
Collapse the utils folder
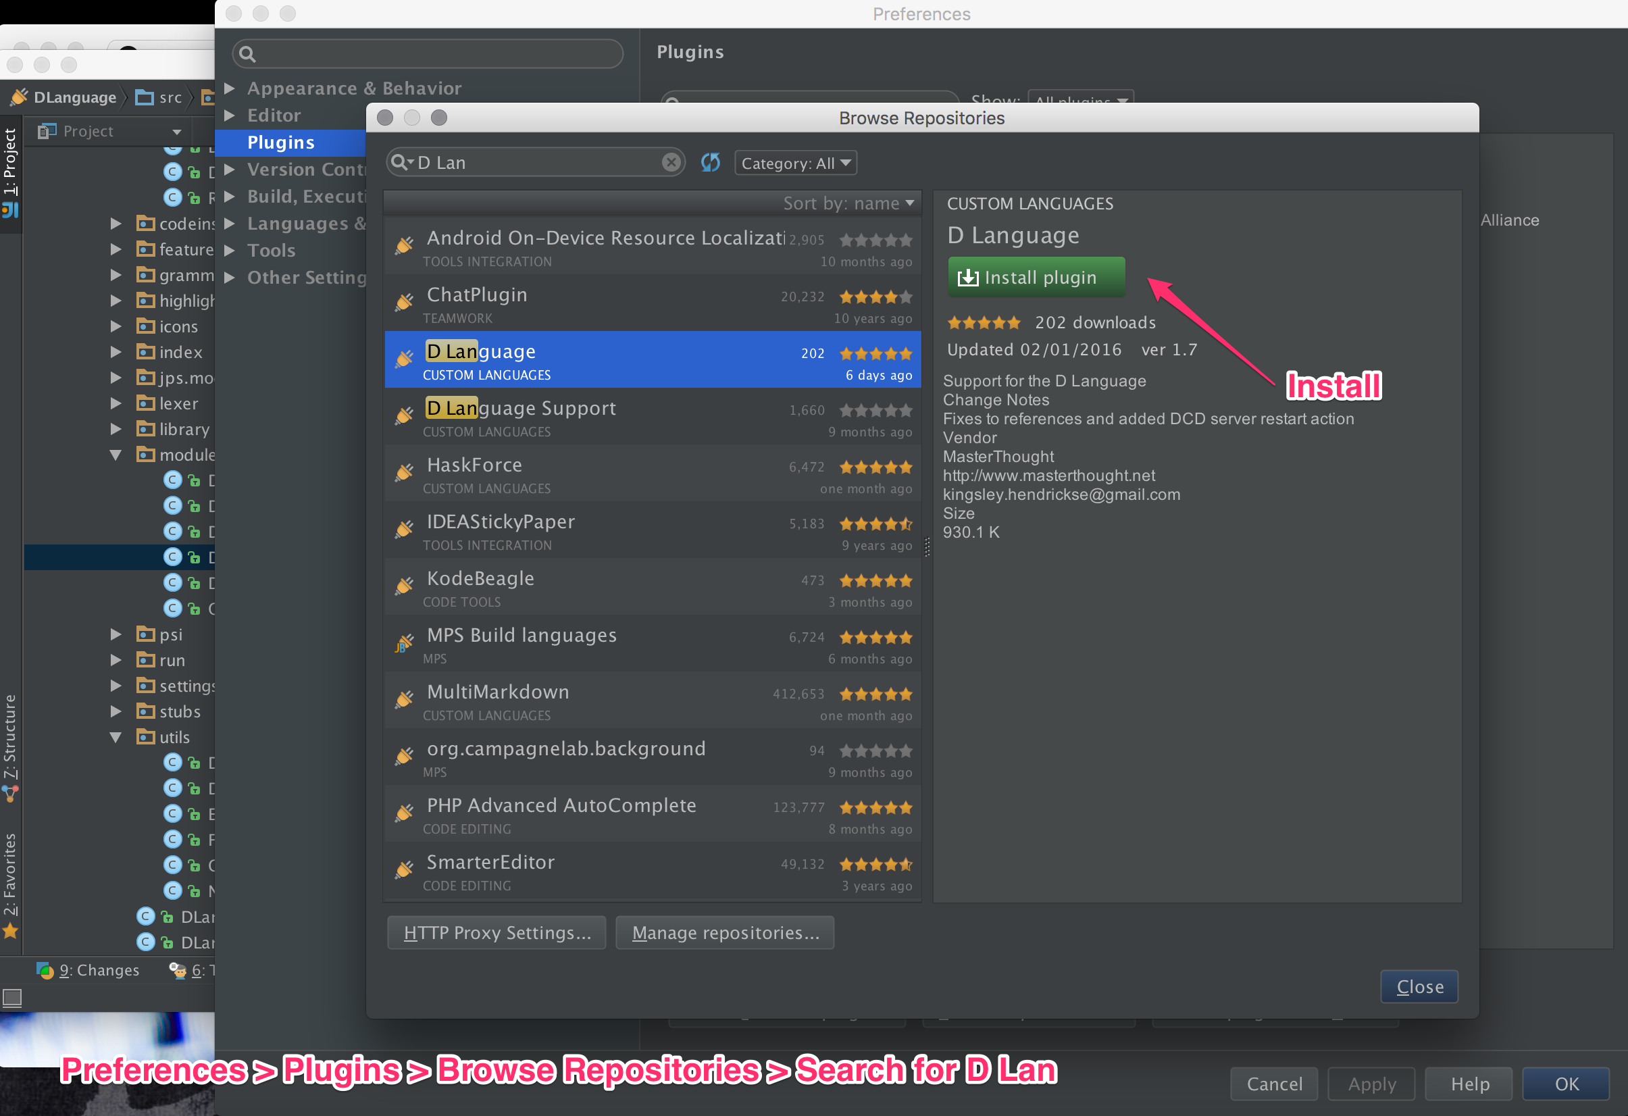point(116,737)
